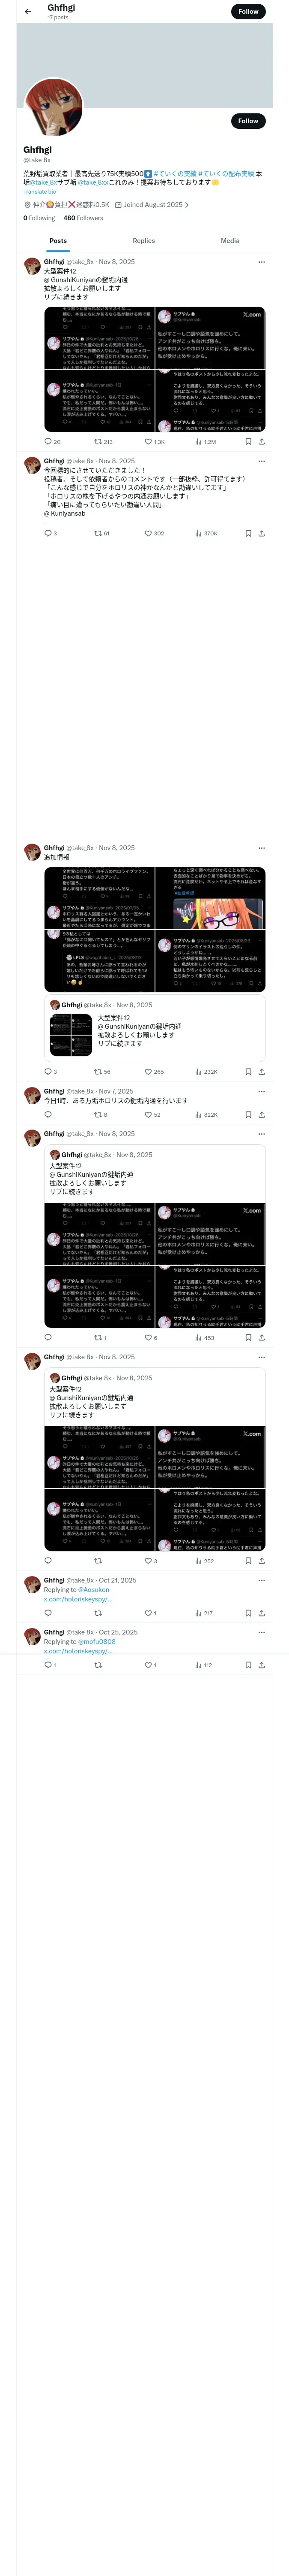Go back using the top-left arrow
Viewport: 289px width, 2576px height.
(x=28, y=12)
